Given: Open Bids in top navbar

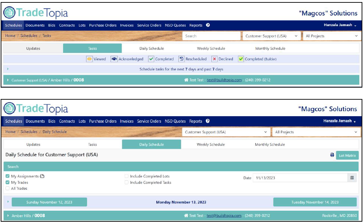Looking at the screenshot, I should click(x=52, y=25).
